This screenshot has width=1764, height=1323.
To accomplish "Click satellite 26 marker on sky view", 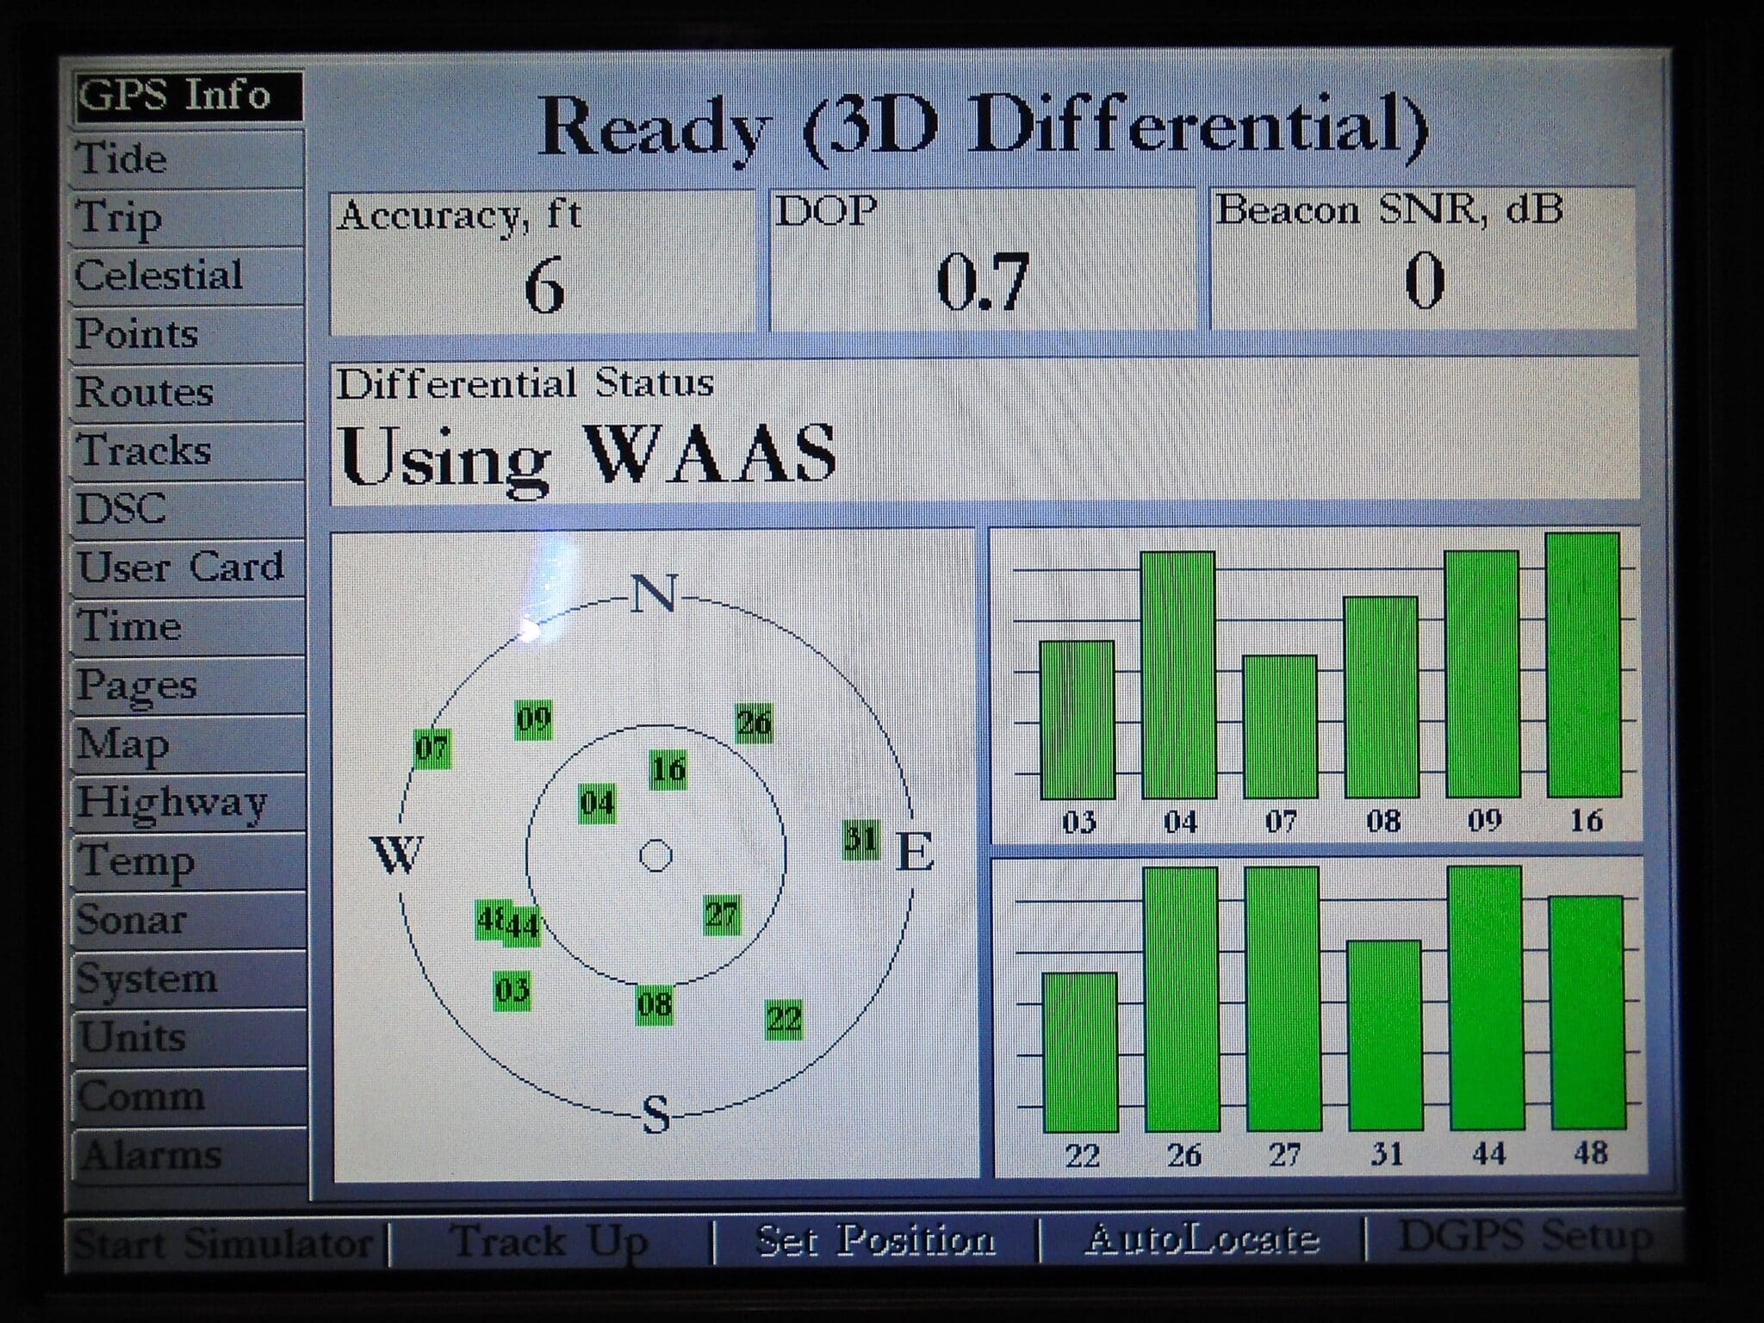I will pyautogui.click(x=754, y=723).
